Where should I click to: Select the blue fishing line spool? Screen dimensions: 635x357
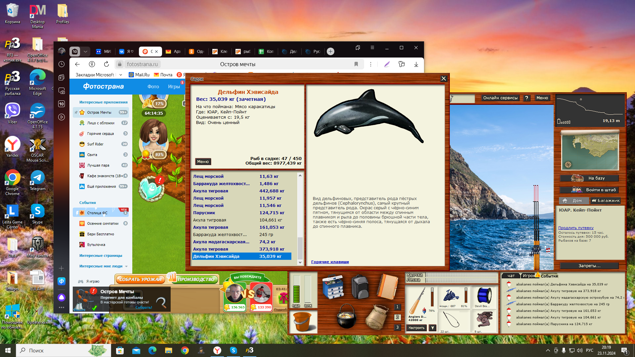[x=484, y=296]
